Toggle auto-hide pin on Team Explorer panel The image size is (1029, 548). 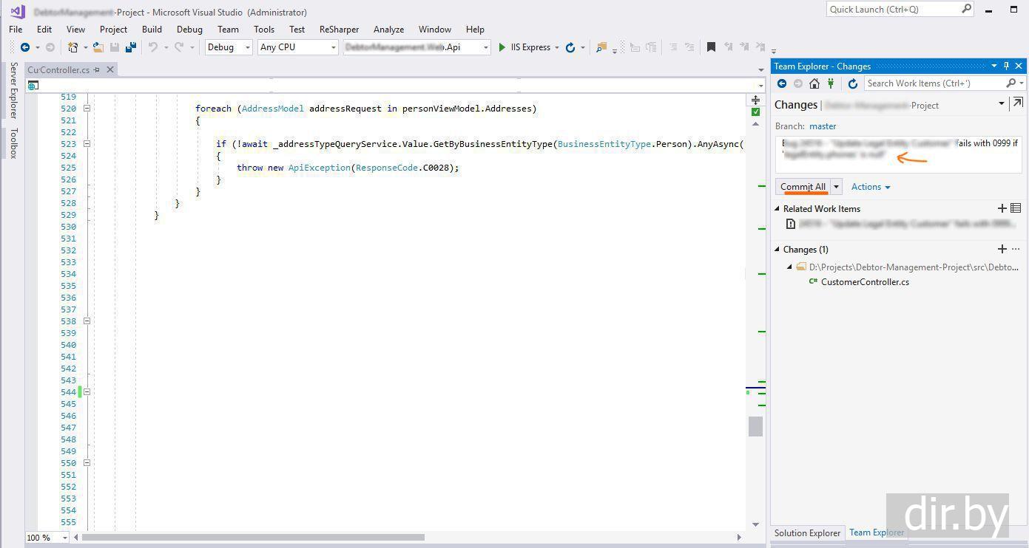1006,66
